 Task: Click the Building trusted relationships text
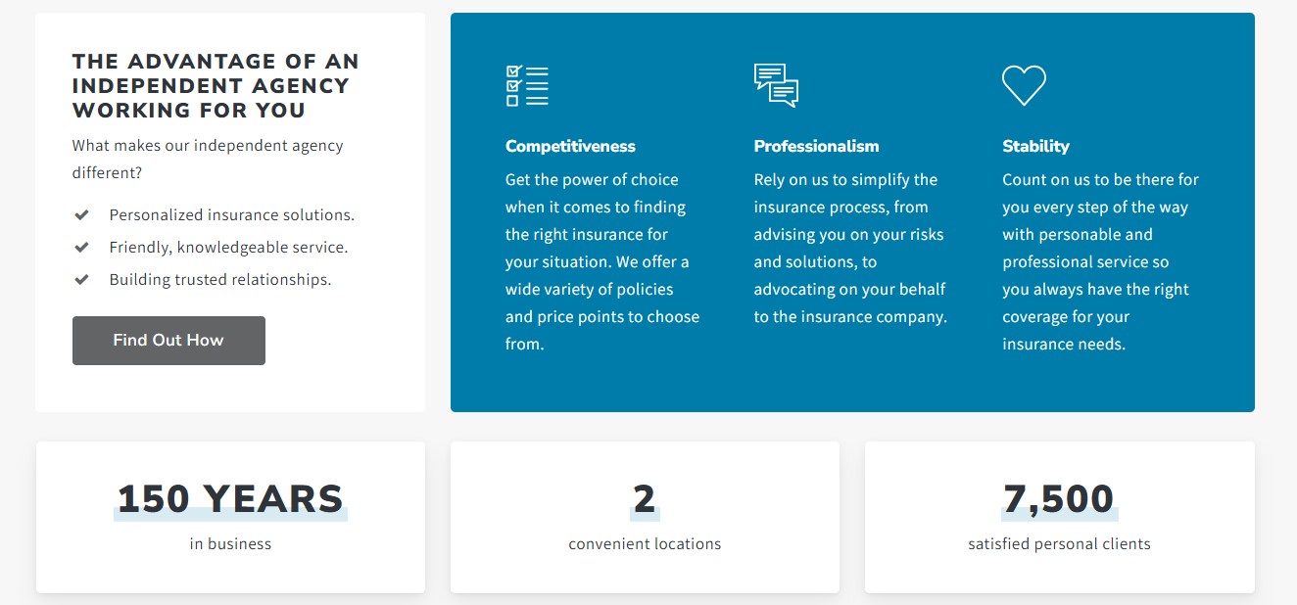coord(220,279)
